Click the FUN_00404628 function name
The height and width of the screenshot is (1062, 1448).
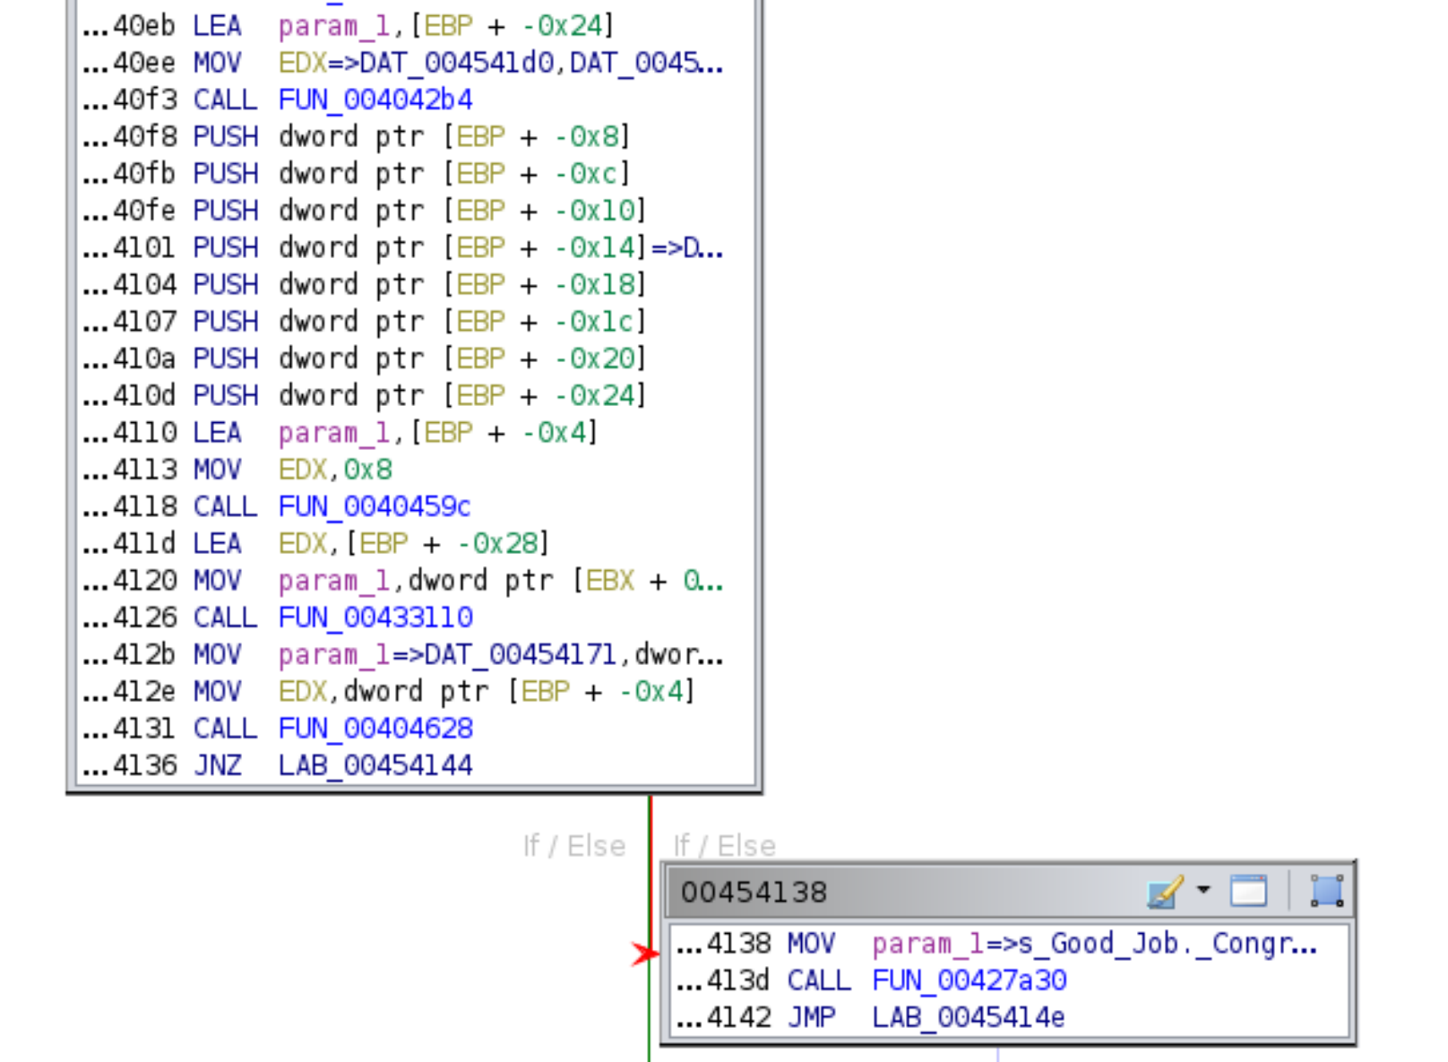(x=375, y=729)
